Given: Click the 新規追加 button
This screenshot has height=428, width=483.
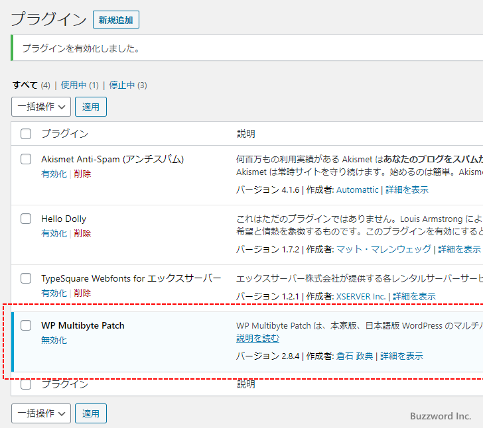Looking at the screenshot, I should 116,20.
